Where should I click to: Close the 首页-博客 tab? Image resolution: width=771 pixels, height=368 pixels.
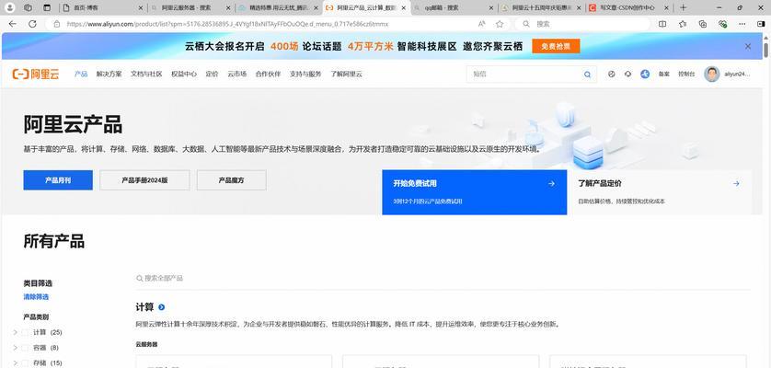141,8
